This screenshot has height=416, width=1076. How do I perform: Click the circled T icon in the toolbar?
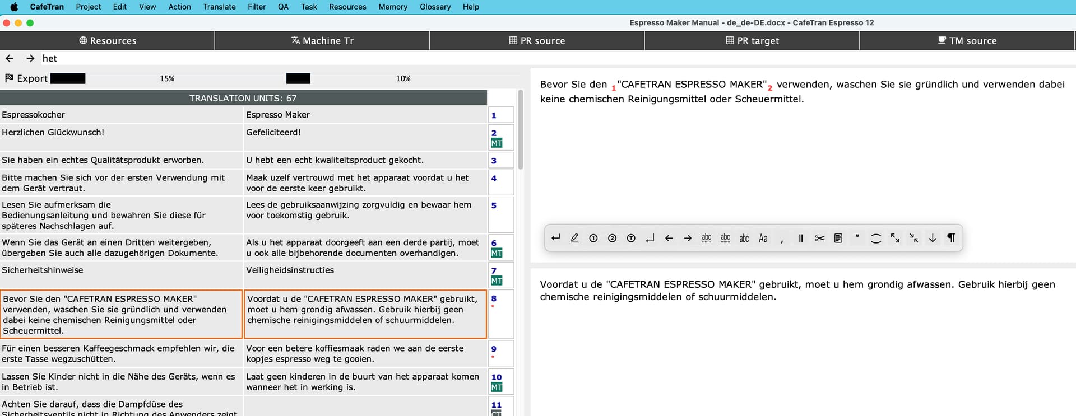click(631, 238)
